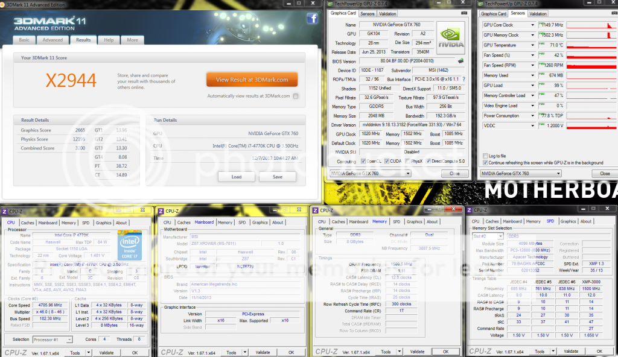The width and height of the screenshot is (618, 357).
Task: Click the GPU Core Clock sensor graph
Action: 592,25
